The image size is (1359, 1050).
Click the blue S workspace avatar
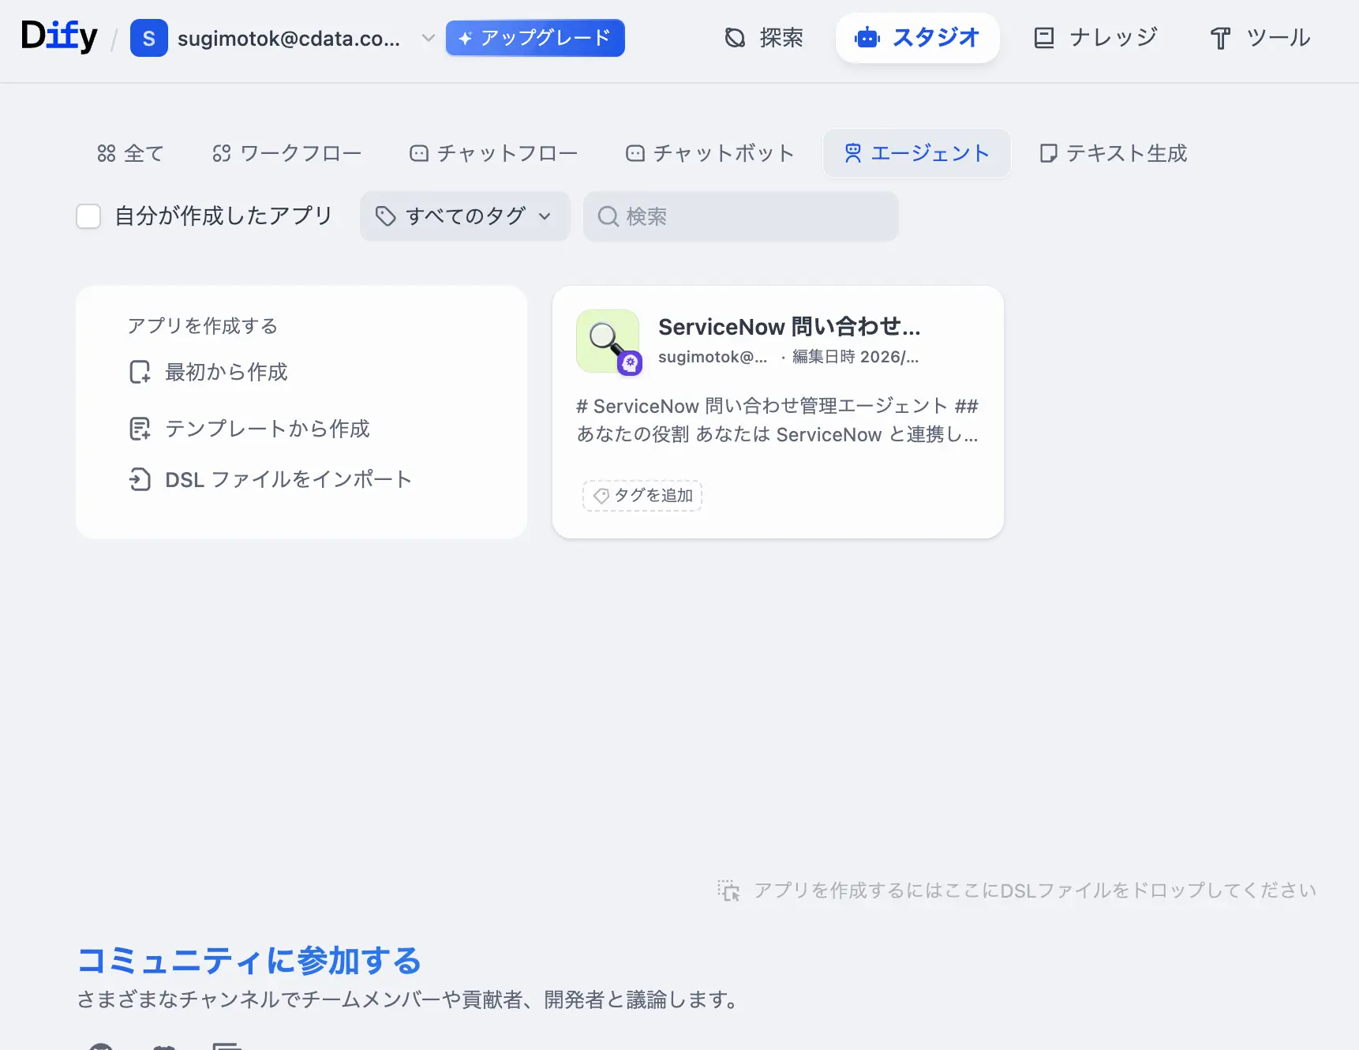149,38
